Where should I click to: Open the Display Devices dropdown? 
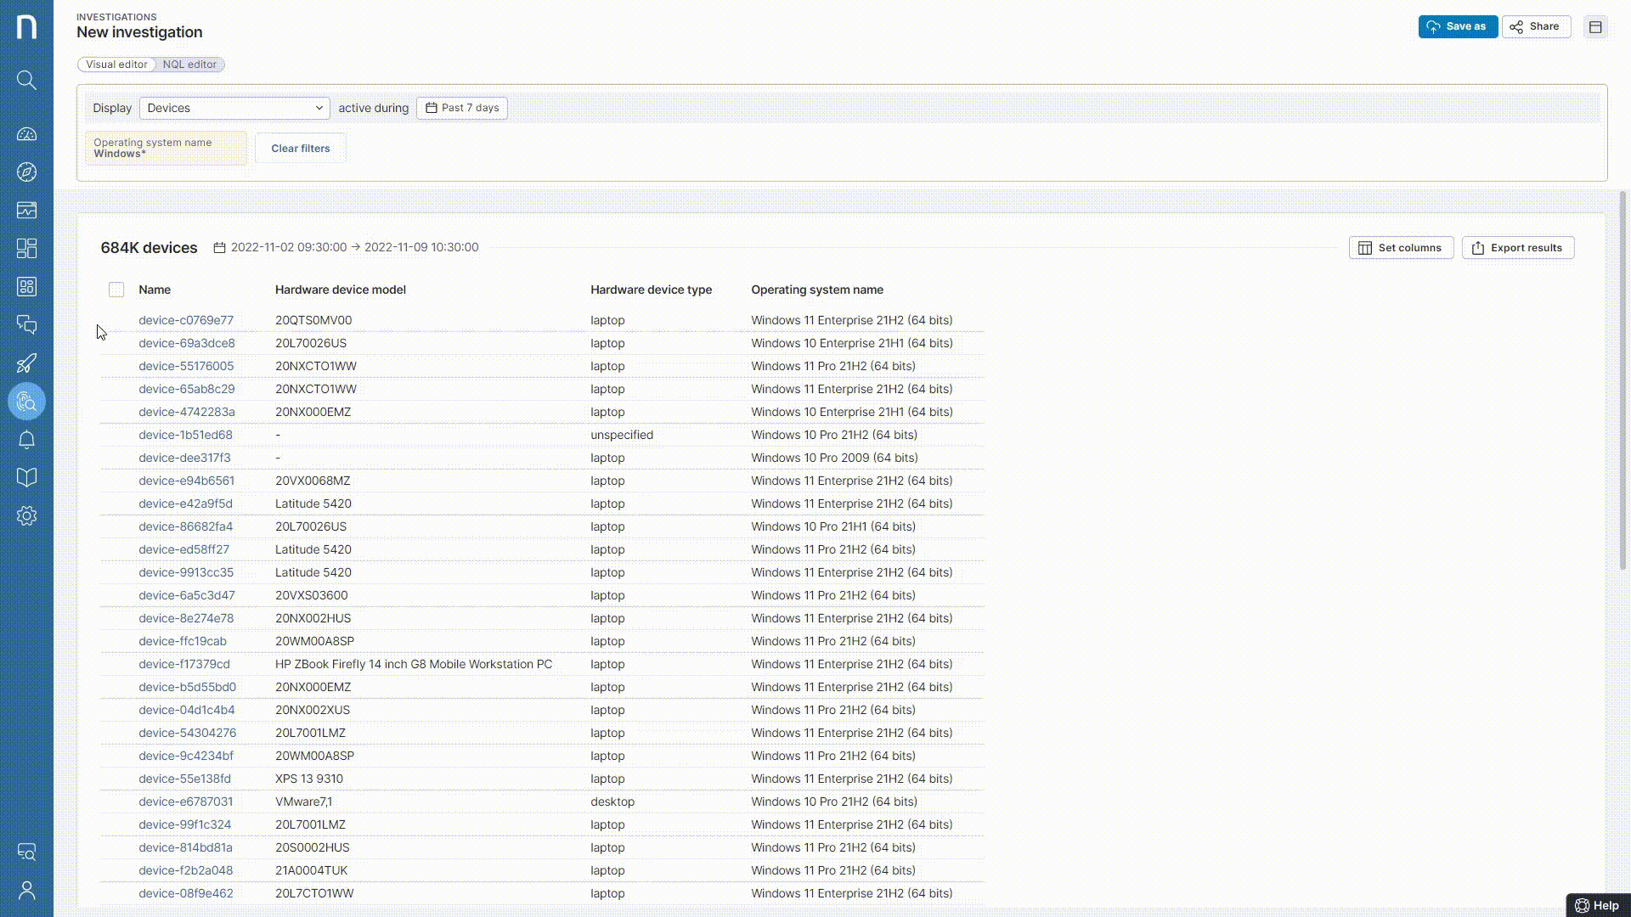[x=234, y=108]
